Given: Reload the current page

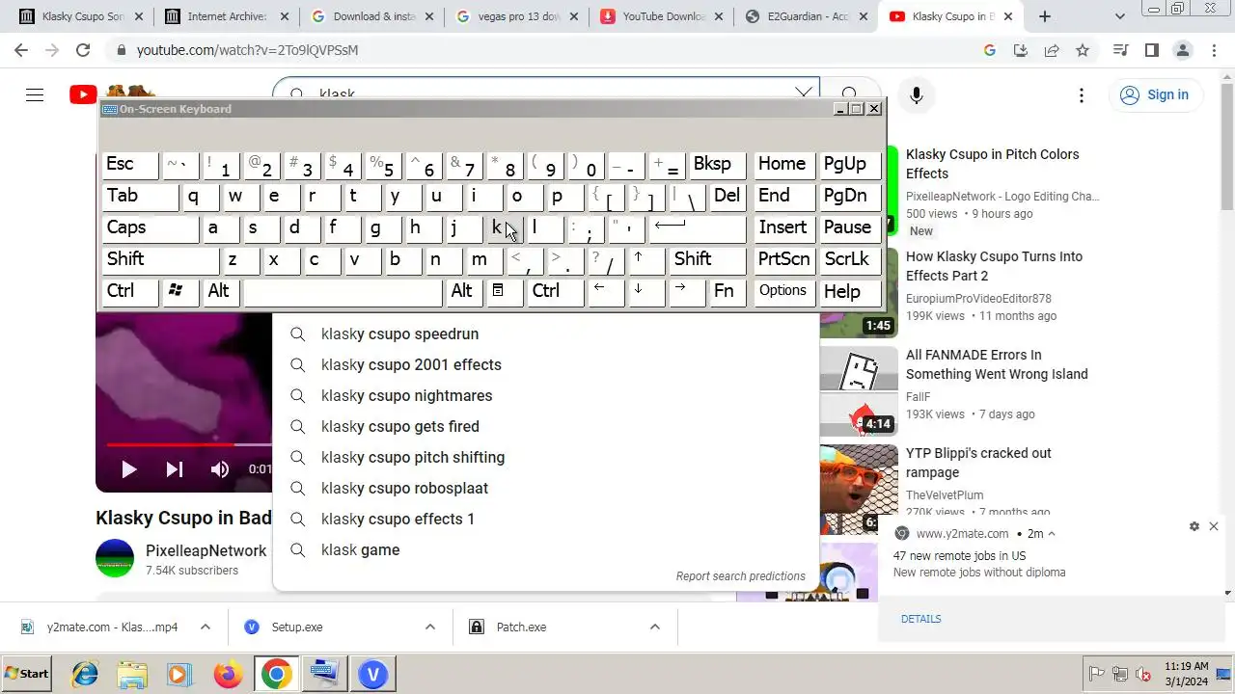Looking at the screenshot, I should [83, 50].
